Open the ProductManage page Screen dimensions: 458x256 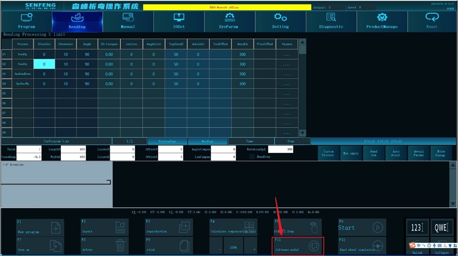[x=382, y=21]
